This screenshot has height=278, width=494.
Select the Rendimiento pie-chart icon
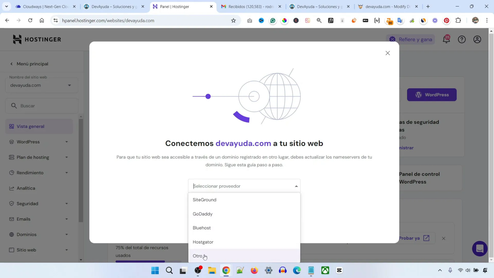point(11,172)
